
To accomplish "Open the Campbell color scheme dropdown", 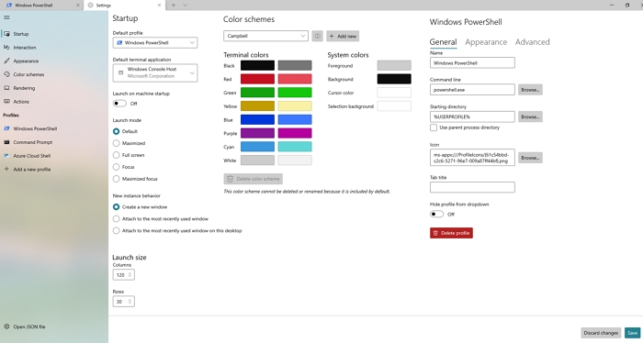I will pyautogui.click(x=265, y=36).
